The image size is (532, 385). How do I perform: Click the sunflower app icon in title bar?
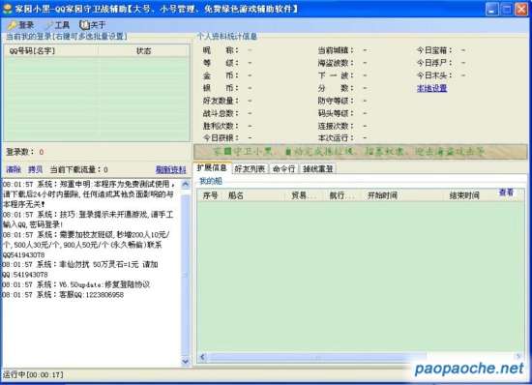(x=7, y=9)
